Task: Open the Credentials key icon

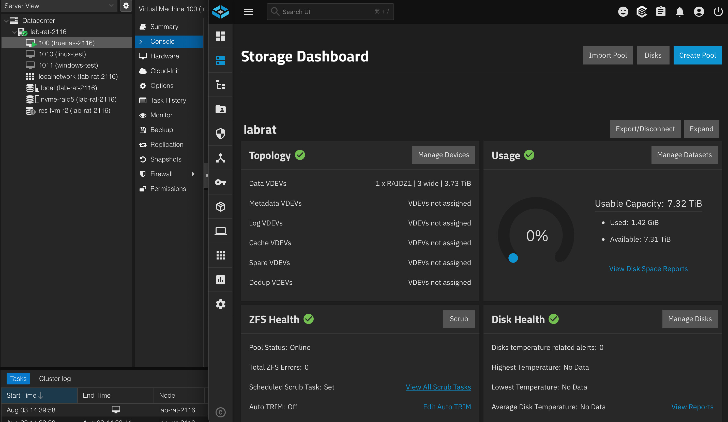Action: (x=220, y=182)
